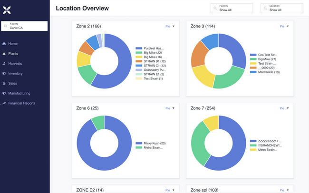The image size is (309, 193).
Task: Click the Inventory box icon
Action: point(4,73)
